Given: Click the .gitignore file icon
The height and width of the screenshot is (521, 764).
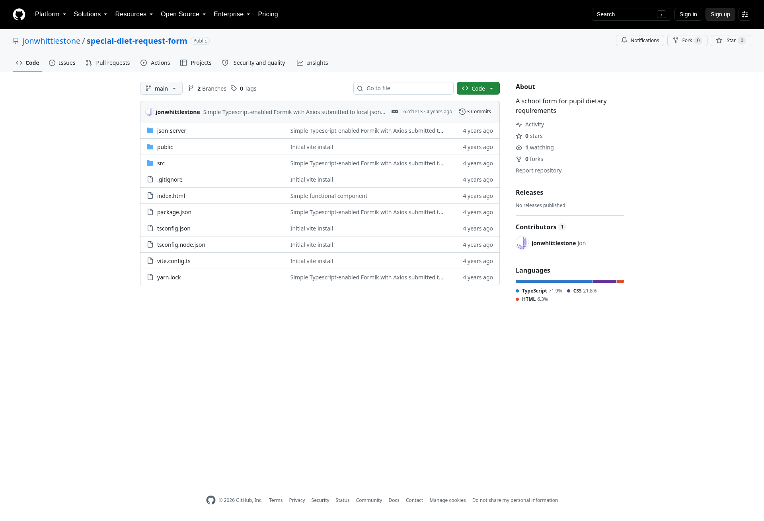Looking at the screenshot, I should click(x=150, y=180).
